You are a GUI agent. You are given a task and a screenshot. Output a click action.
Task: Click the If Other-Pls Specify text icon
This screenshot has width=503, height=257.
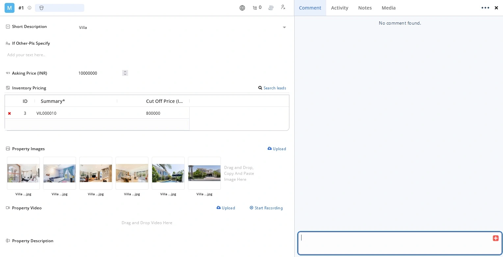(8, 43)
